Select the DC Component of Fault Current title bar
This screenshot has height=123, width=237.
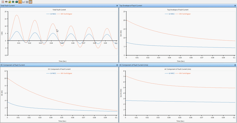(x=44, y=65)
